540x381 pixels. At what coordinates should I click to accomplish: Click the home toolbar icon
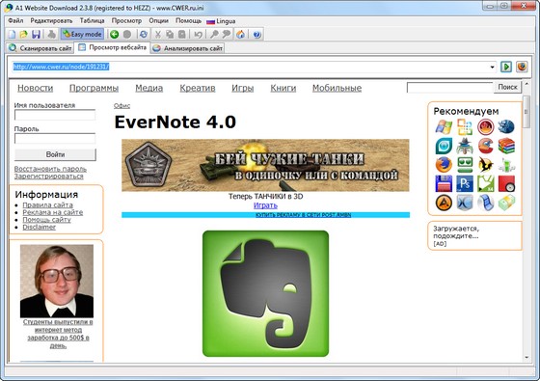tap(240, 34)
